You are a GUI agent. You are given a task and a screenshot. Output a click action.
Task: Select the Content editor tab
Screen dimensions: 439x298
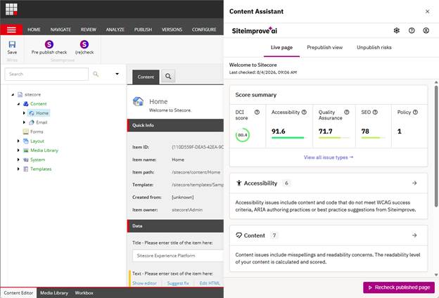click(x=146, y=77)
